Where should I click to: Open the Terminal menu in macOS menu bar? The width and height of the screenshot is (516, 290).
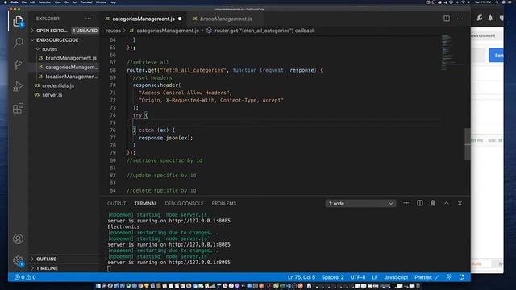86,2
